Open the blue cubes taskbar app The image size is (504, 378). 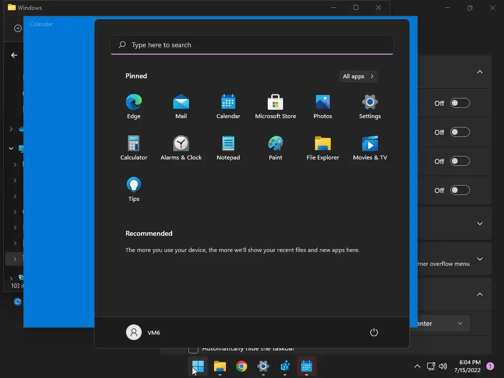pyautogui.click(x=285, y=366)
